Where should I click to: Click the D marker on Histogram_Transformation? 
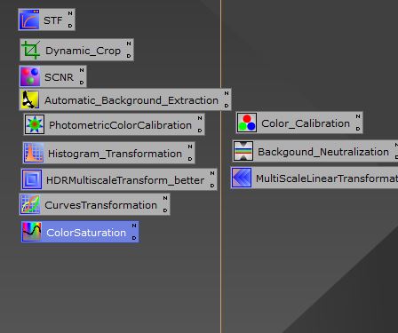(x=190, y=159)
